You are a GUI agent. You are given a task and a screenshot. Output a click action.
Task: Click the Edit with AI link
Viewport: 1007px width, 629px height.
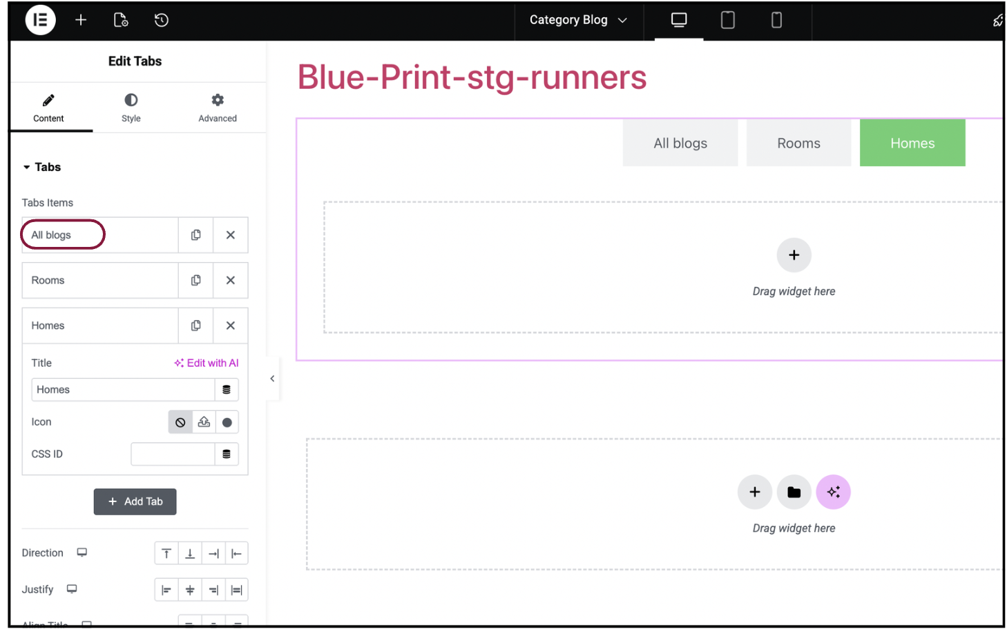[207, 363]
